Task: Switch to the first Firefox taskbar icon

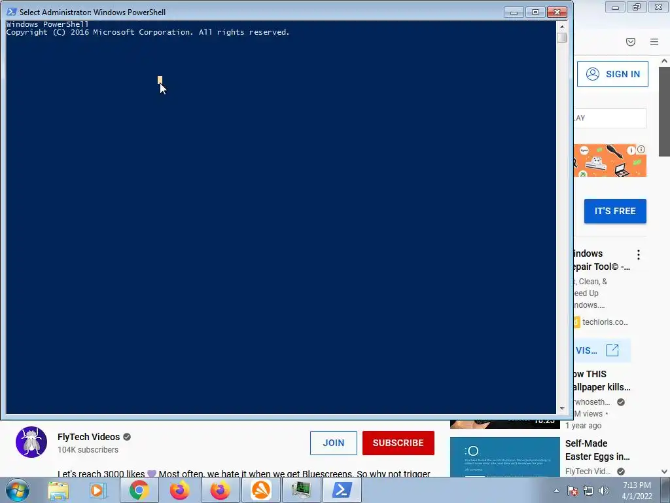Action: point(179,491)
